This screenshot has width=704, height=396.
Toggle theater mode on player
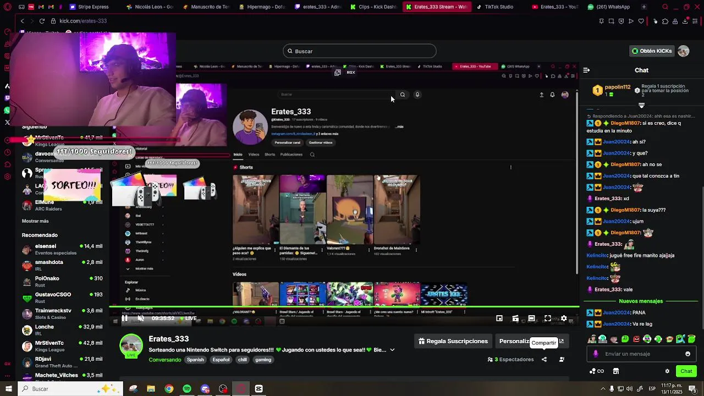[x=531, y=318]
